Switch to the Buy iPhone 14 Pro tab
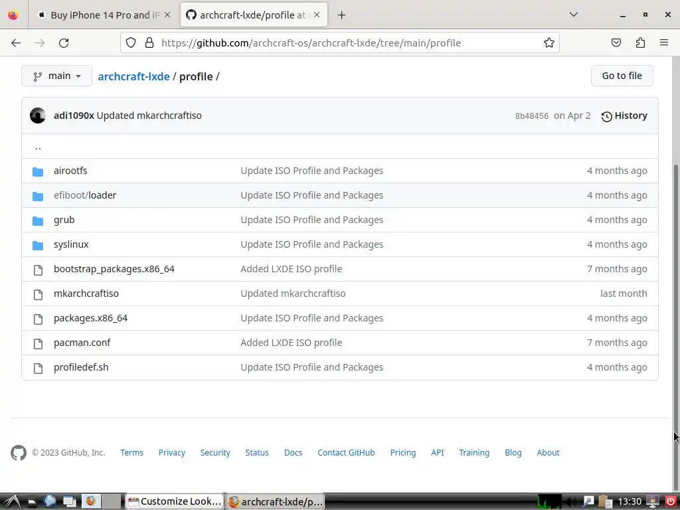This screenshot has height=510, width=680. 104,15
